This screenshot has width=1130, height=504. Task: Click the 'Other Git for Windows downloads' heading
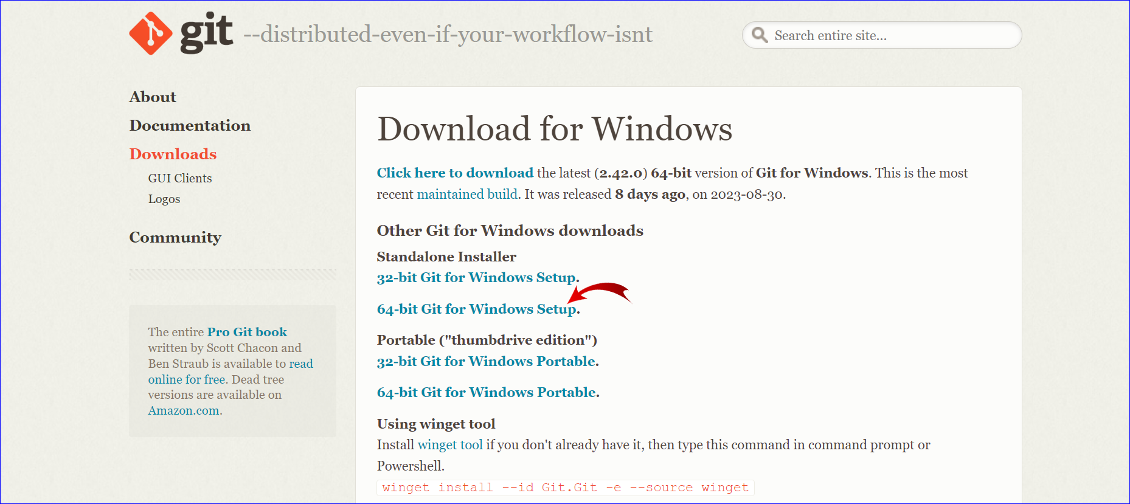pos(510,231)
